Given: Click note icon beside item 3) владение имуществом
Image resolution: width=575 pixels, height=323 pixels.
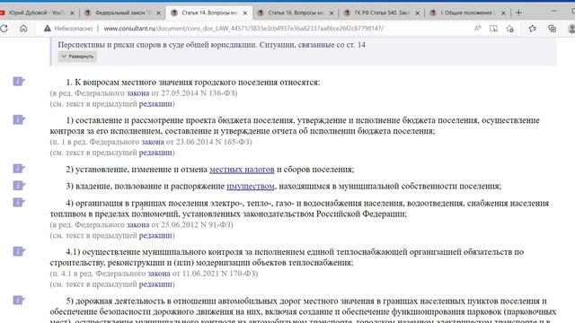Looking at the screenshot, I should click(19, 186).
